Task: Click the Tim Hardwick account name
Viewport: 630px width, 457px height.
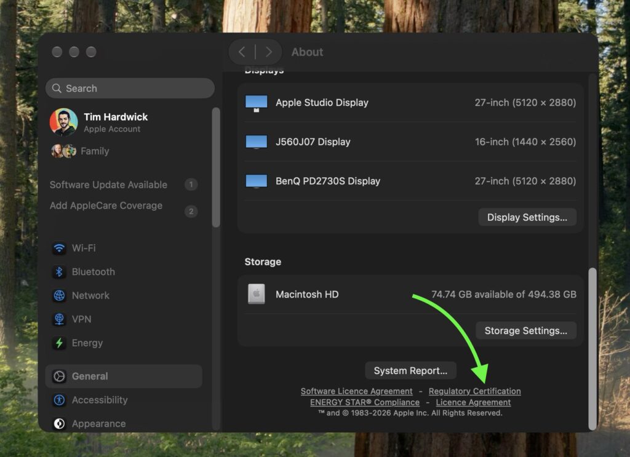Action: click(x=116, y=117)
